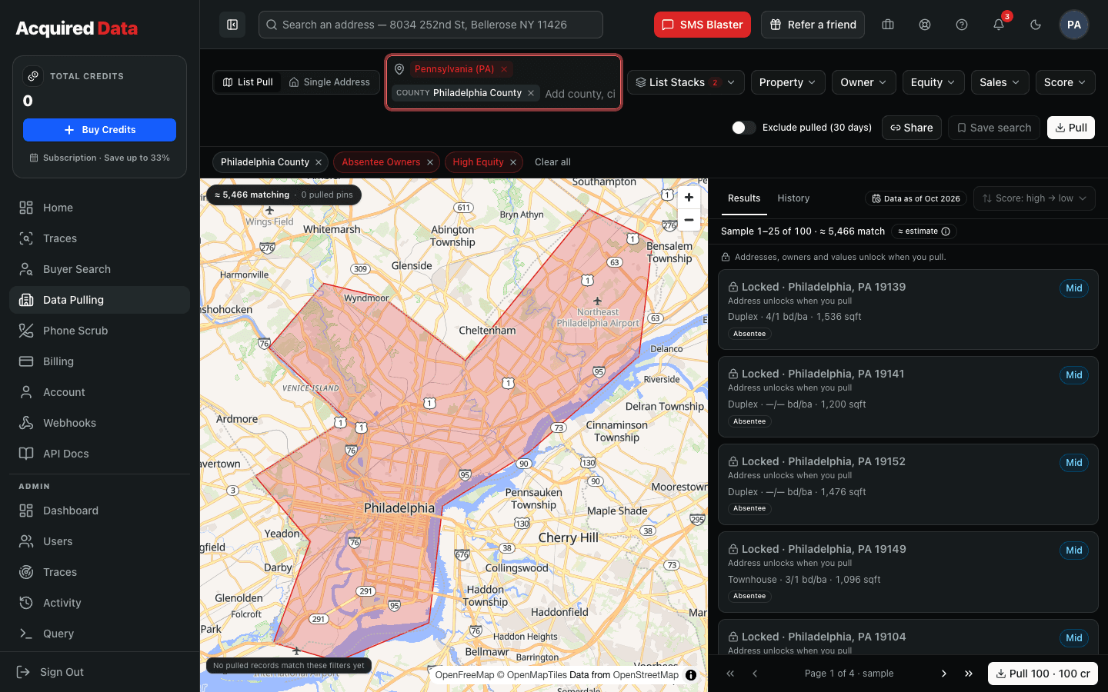Screen dimensions: 1108x692
Task: Go to Webhooks in sidebar
Action: tap(99, 423)
